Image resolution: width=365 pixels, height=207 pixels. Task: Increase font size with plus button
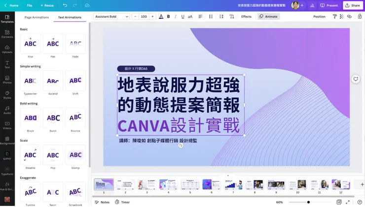point(152,17)
